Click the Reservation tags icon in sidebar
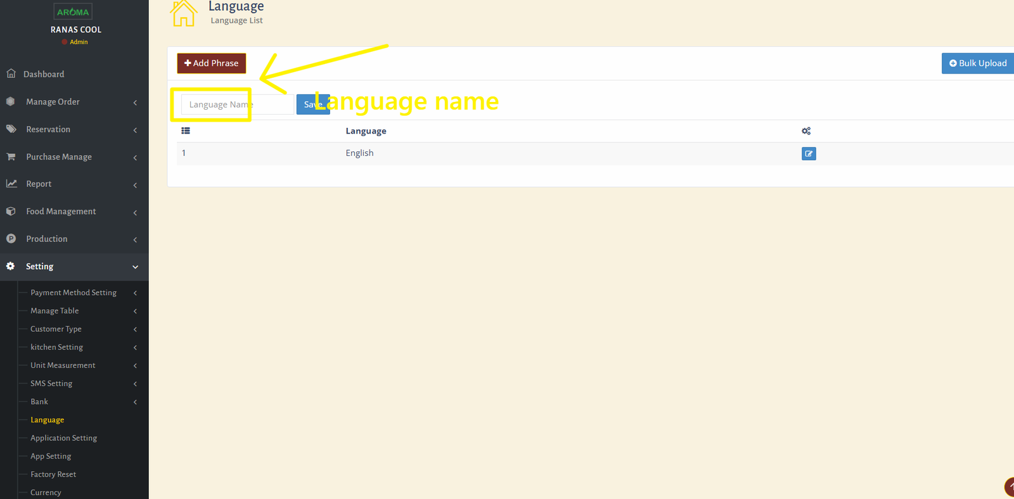Viewport: 1014px width, 499px height. pos(11,129)
